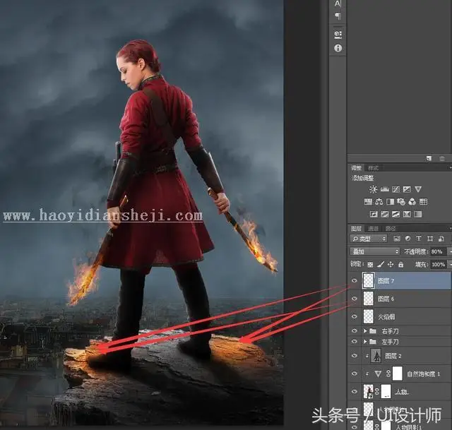Filter layers by shape layers
Viewport: 452px width, 430px height.
pyautogui.click(x=430, y=239)
